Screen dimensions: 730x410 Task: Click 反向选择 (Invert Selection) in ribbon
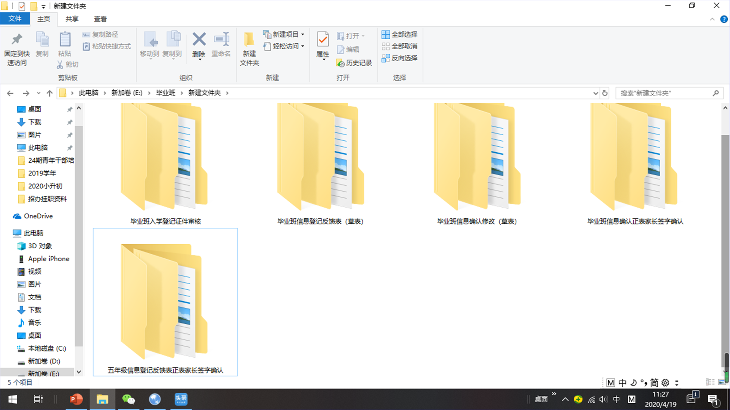click(x=399, y=58)
